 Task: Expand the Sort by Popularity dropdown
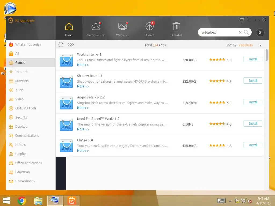[260, 45]
